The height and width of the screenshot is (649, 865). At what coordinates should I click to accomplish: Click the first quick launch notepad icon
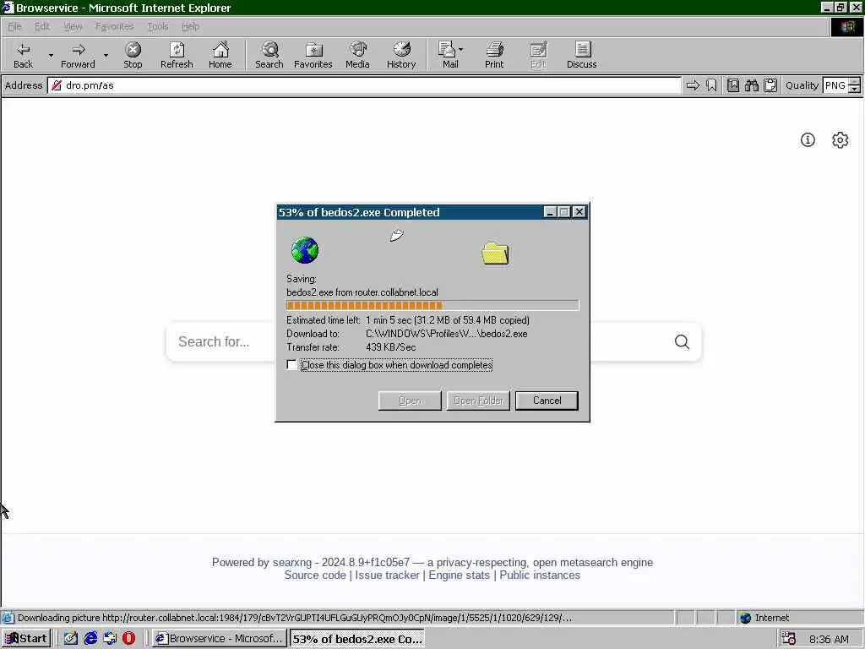(x=71, y=639)
